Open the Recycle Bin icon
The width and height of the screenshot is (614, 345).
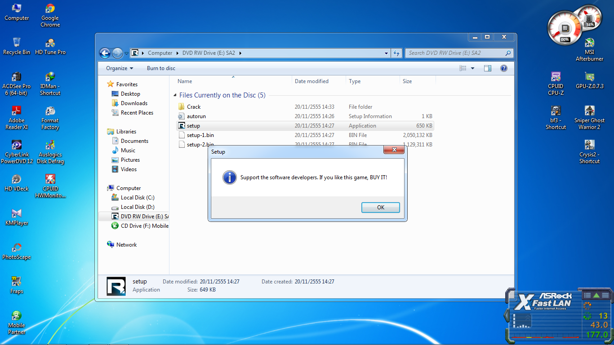click(17, 46)
